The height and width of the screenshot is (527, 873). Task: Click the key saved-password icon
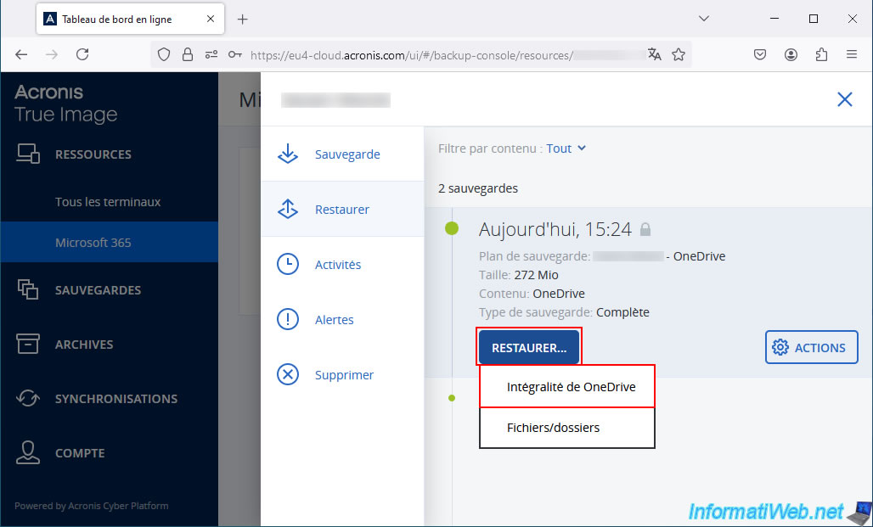point(235,54)
